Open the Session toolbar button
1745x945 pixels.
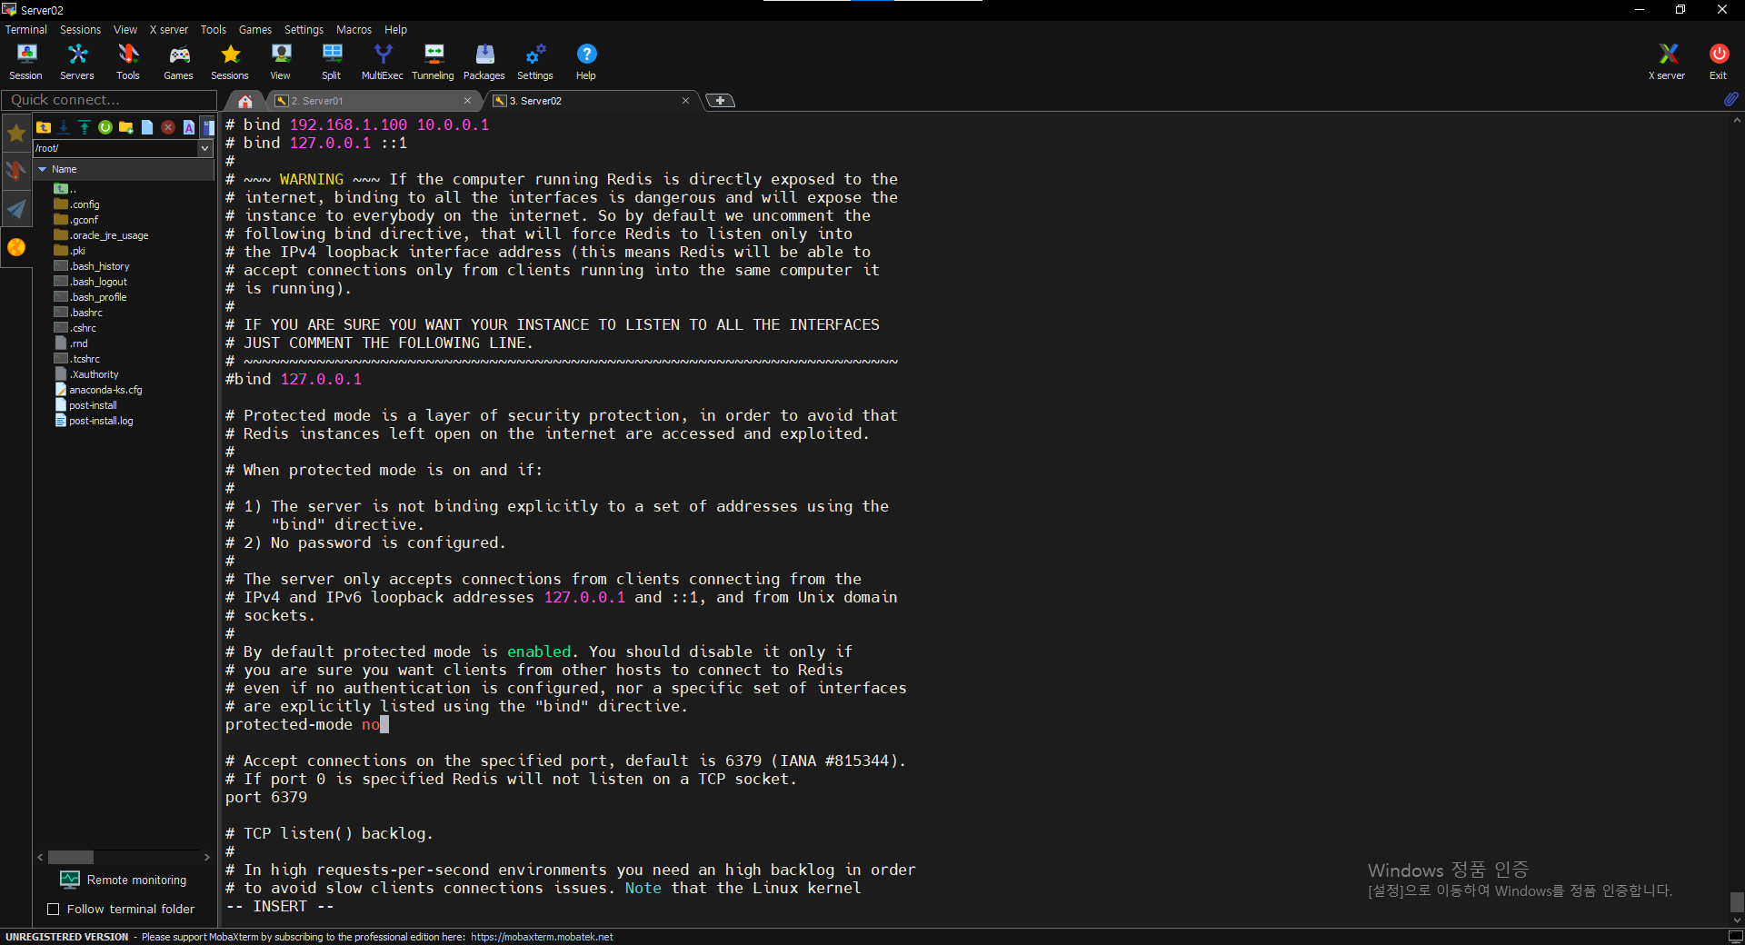26,62
